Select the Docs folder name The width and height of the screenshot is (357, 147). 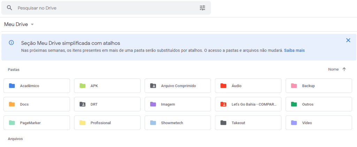tap(24, 105)
